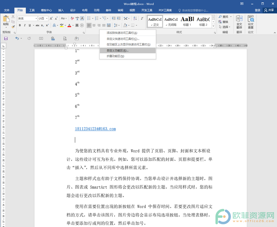This screenshot has height=227, width=277.
Task: Click the 替换 (Replace) button
Action: [223, 22]
